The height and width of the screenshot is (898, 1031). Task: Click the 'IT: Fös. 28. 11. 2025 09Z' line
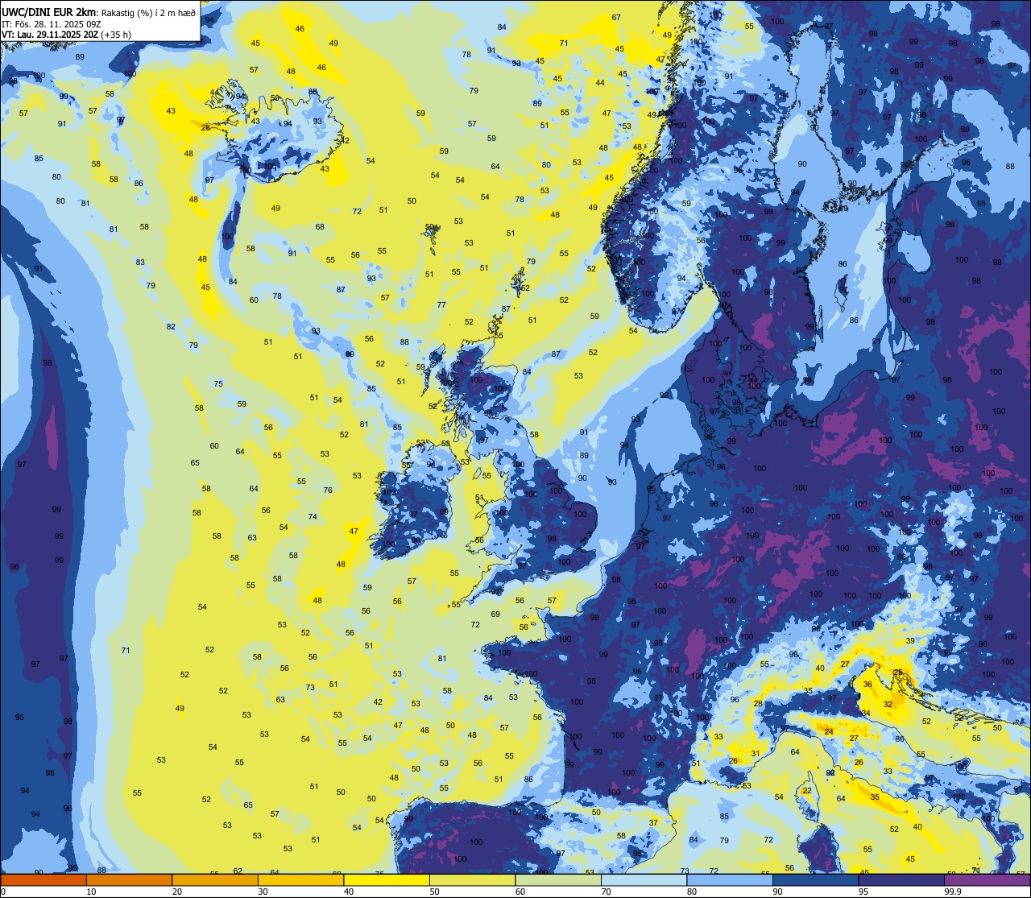click(x=51, y=24)
